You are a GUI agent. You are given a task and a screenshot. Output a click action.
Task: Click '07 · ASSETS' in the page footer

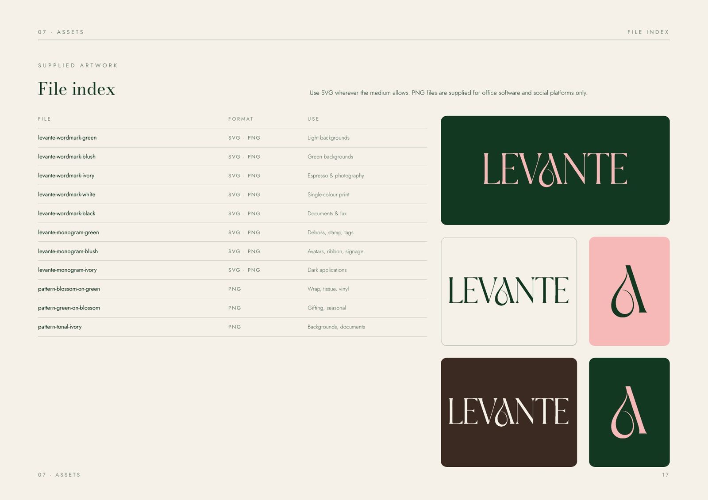(59, 475)
